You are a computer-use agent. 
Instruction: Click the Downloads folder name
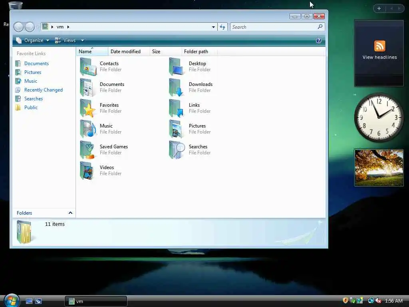(x=201, y=84)
